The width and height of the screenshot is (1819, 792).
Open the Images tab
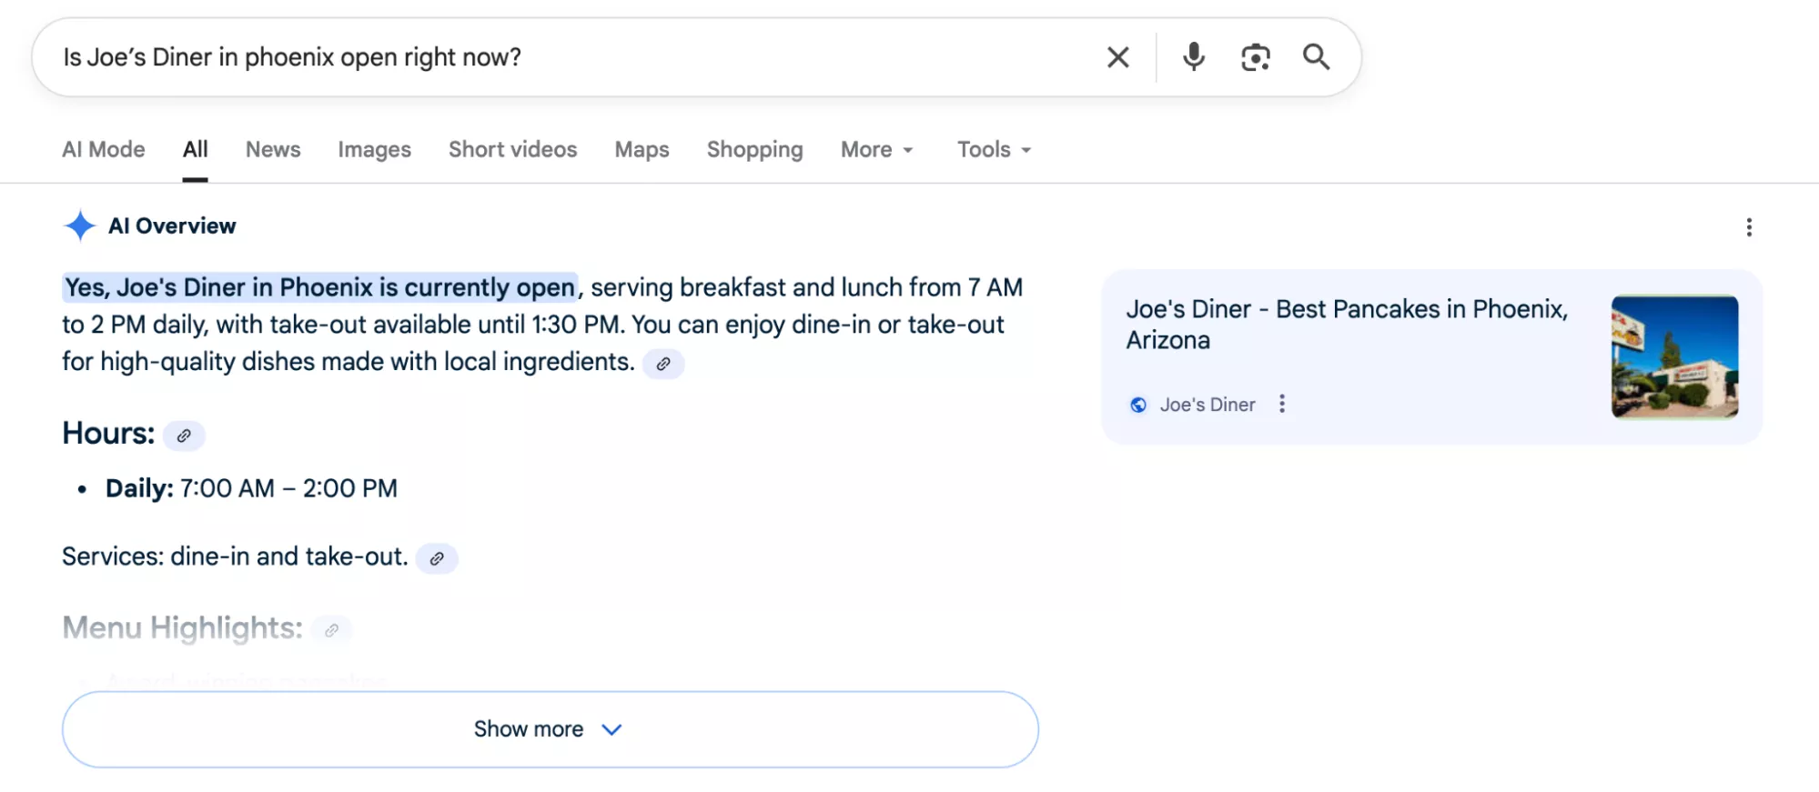pyautogui.click(x=374, y=149)
